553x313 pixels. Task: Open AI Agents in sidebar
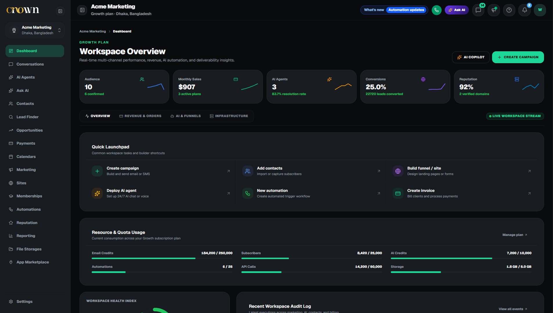click(35, 77)
